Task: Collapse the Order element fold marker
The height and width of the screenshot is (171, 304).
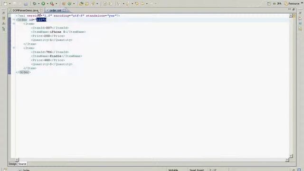Action: (x=14, y=19)
